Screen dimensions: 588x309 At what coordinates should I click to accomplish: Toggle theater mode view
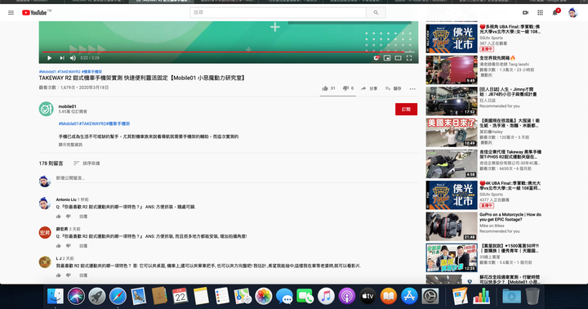(x=398, y=58)
